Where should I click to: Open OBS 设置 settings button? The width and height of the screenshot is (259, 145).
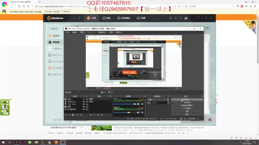point(187,111)
